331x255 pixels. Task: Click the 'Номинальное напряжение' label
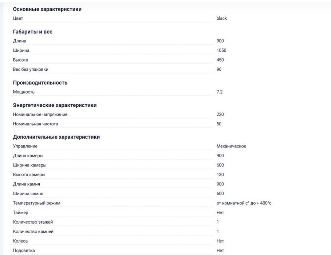pos(40,114)
